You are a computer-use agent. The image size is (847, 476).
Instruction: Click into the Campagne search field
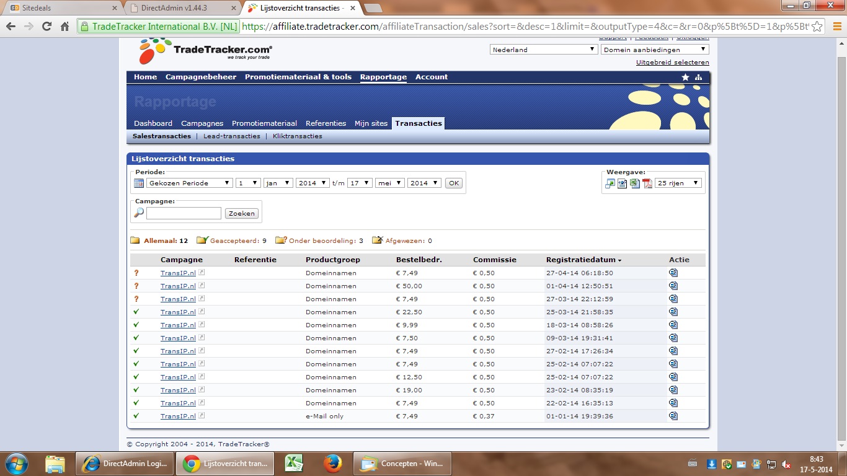coord(184,213)
